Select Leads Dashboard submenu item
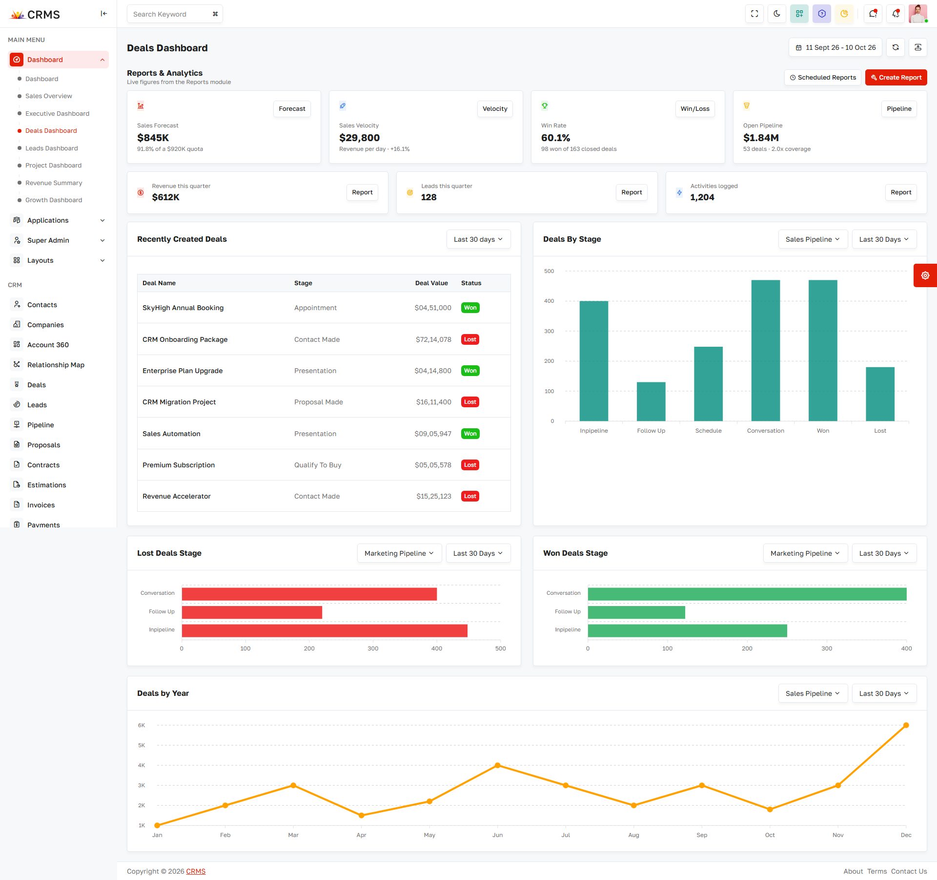 click(x=51, y=148)
